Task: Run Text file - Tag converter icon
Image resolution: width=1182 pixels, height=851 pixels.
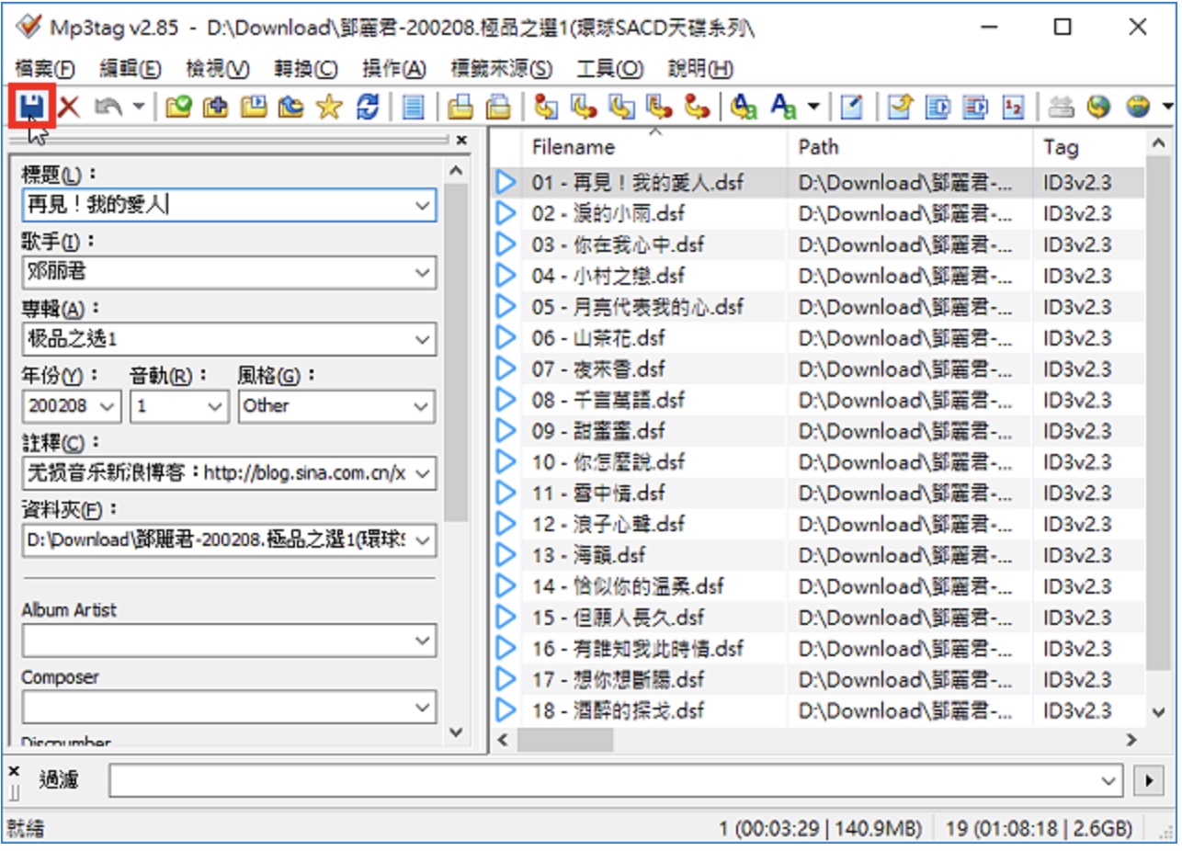Action: click(659, 107)
